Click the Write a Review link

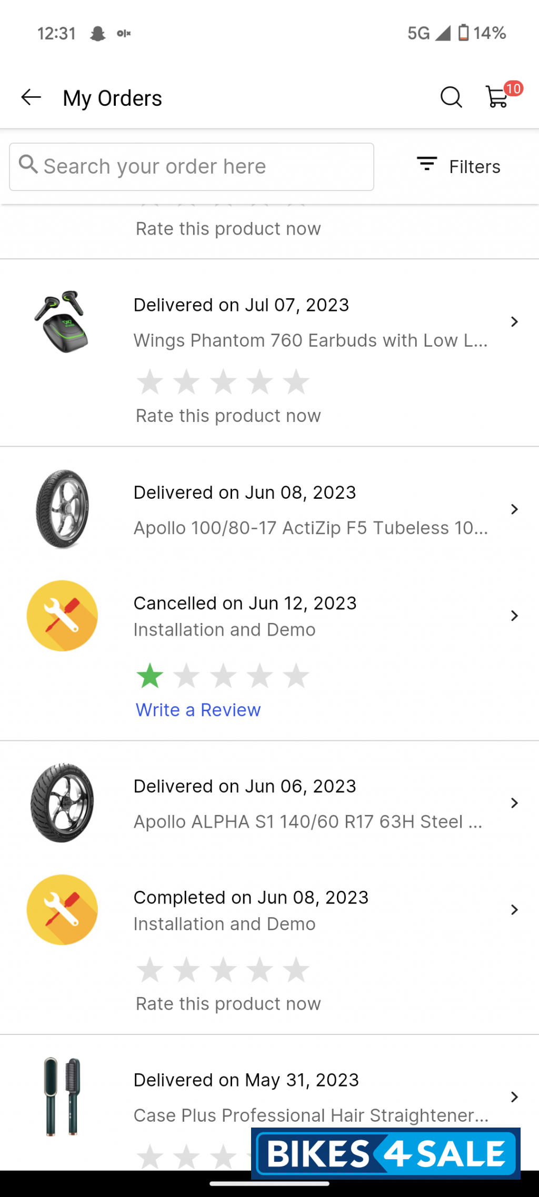[x=198, y=710]
